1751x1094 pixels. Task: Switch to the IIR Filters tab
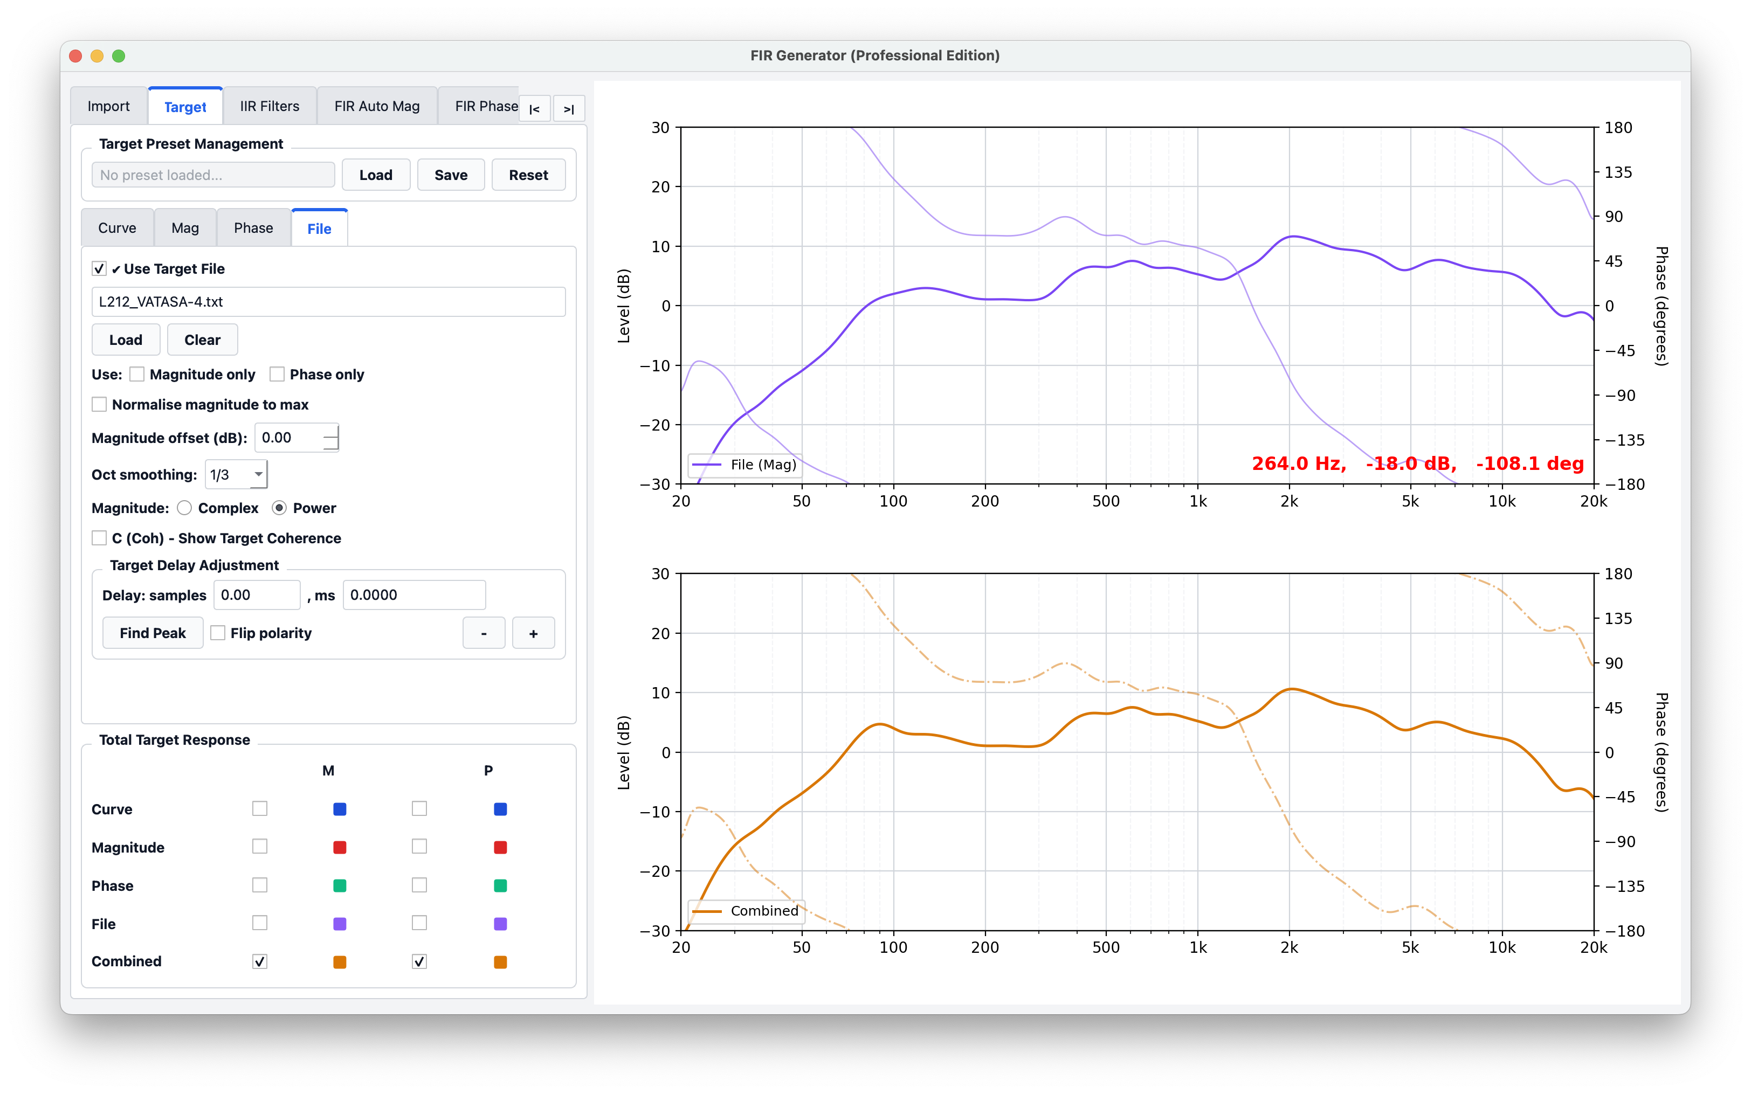(269, 106)
